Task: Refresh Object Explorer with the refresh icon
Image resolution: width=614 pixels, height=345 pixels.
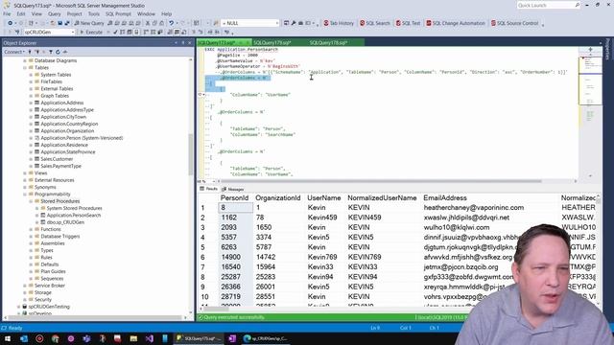Action: point(58,52)
